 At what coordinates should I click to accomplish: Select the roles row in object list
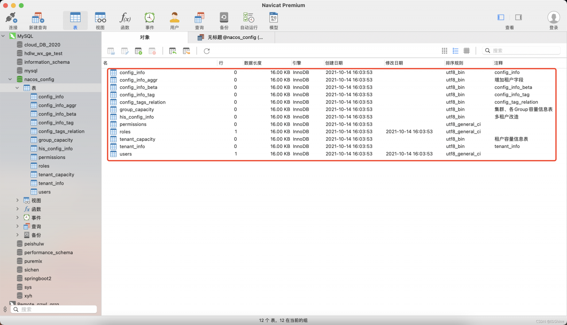pos(331,132)
